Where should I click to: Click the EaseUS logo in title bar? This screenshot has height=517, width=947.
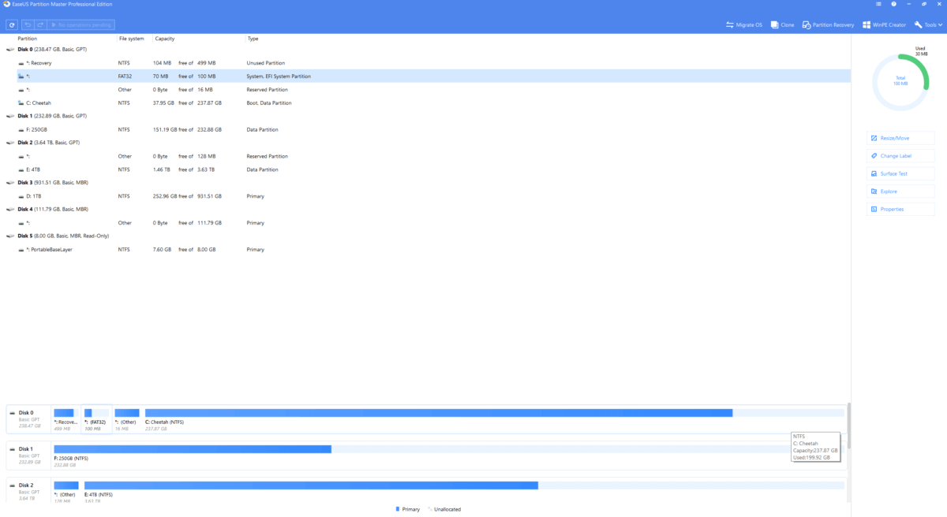point(6,5)
